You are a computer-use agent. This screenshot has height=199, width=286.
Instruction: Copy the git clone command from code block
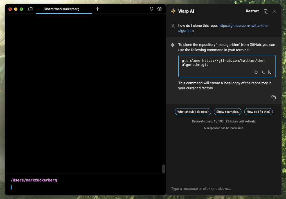(x=256, y=72)
